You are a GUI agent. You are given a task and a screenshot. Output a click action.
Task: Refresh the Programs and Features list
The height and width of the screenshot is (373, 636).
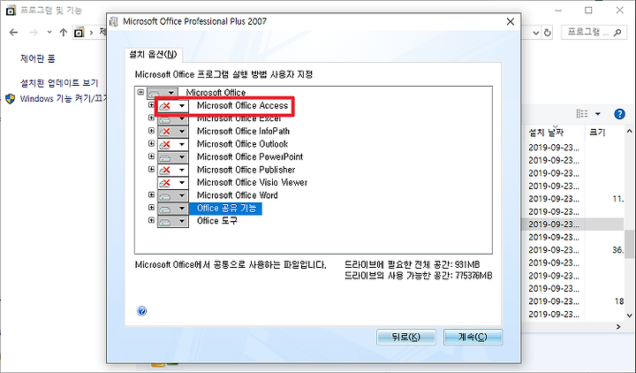point(548,33)
